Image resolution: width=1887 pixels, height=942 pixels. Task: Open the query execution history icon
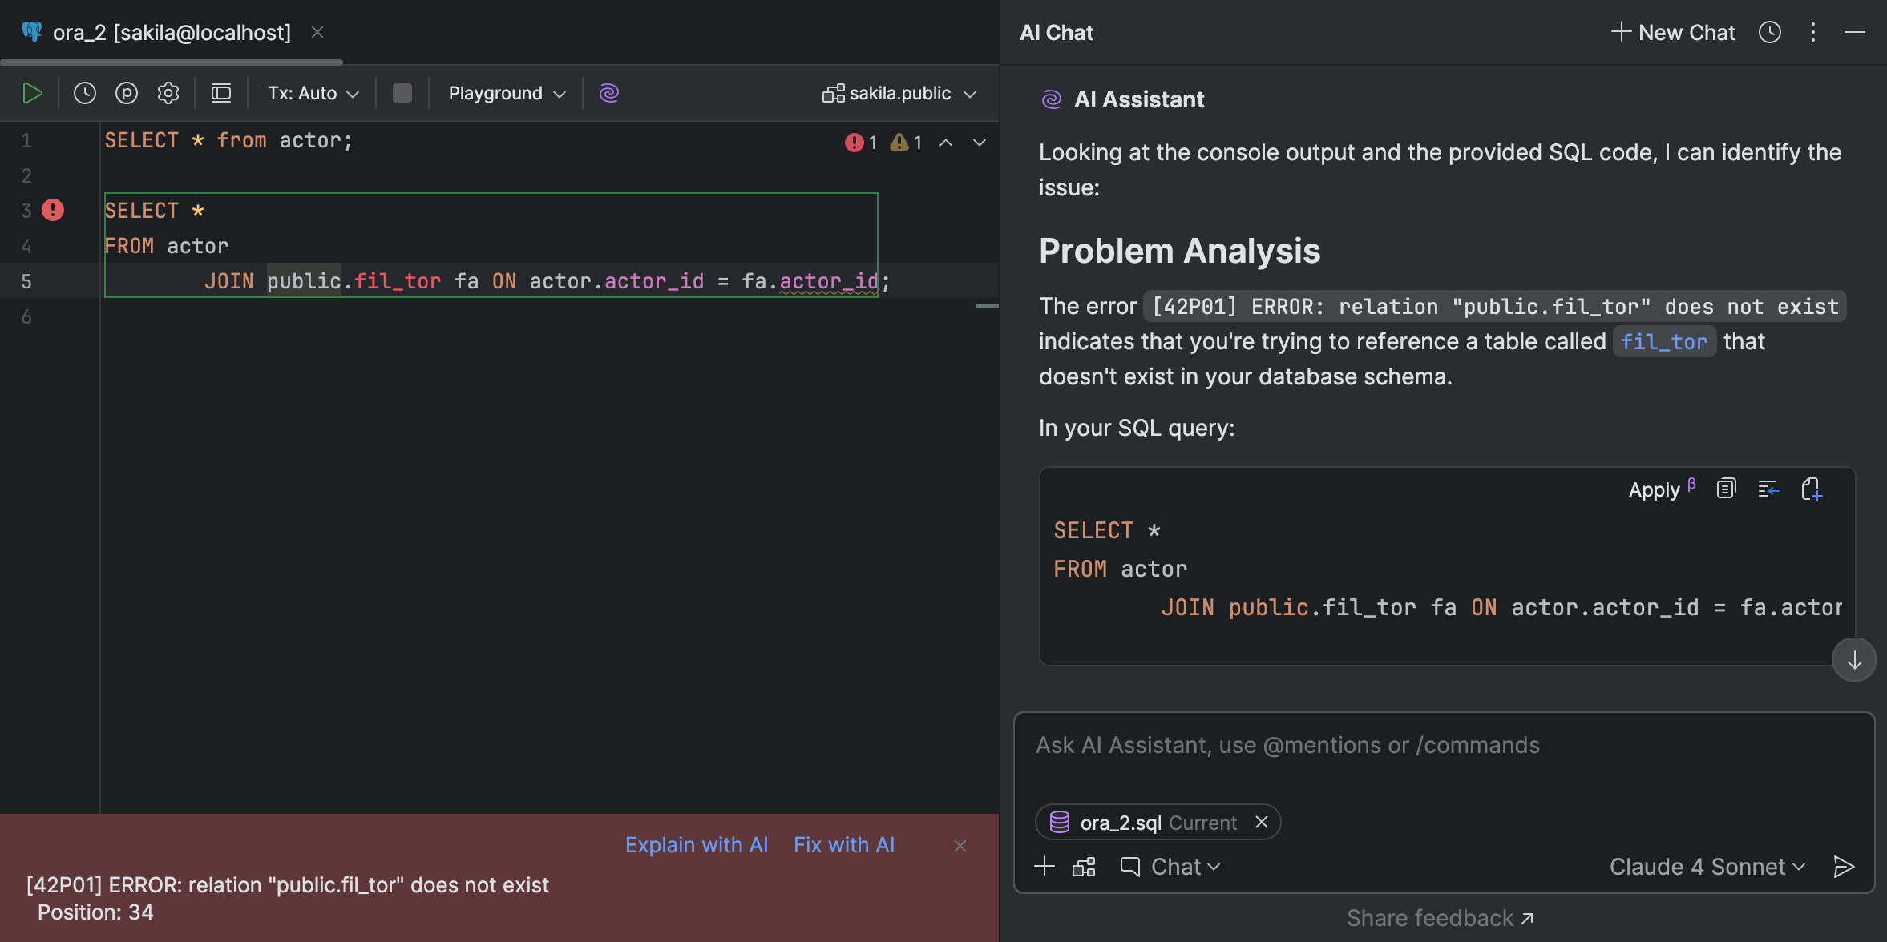point(84,93)
